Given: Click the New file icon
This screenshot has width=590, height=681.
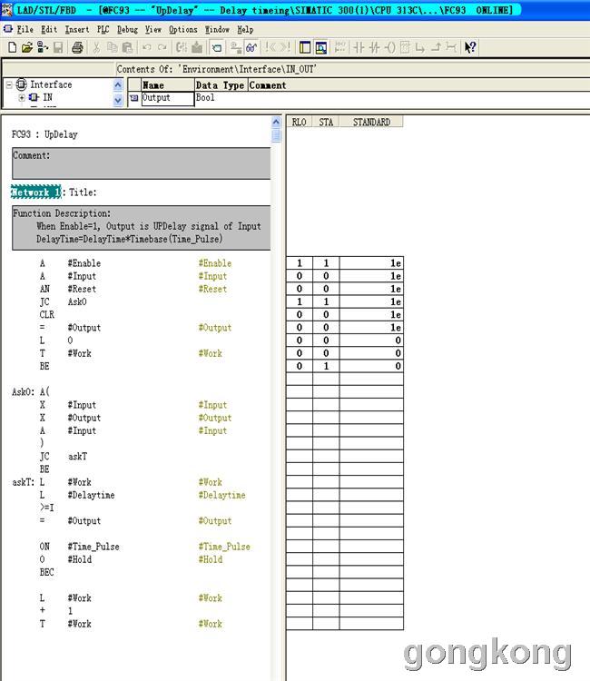Looking at the screenshot, I should 13,47.
